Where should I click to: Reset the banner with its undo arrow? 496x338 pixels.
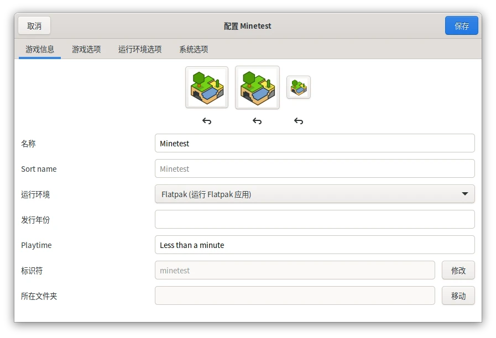(206, 121)
